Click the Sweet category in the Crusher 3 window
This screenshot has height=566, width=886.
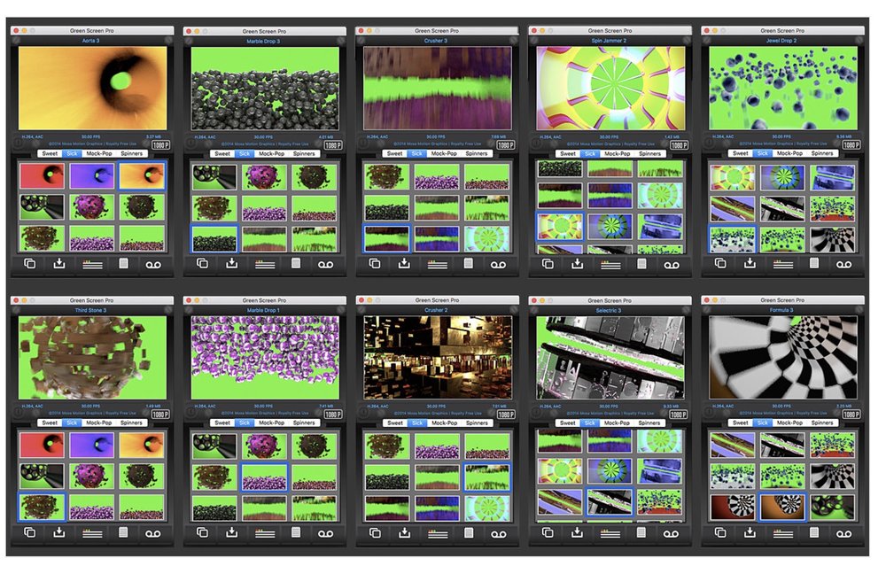click(x=394, y=153)
